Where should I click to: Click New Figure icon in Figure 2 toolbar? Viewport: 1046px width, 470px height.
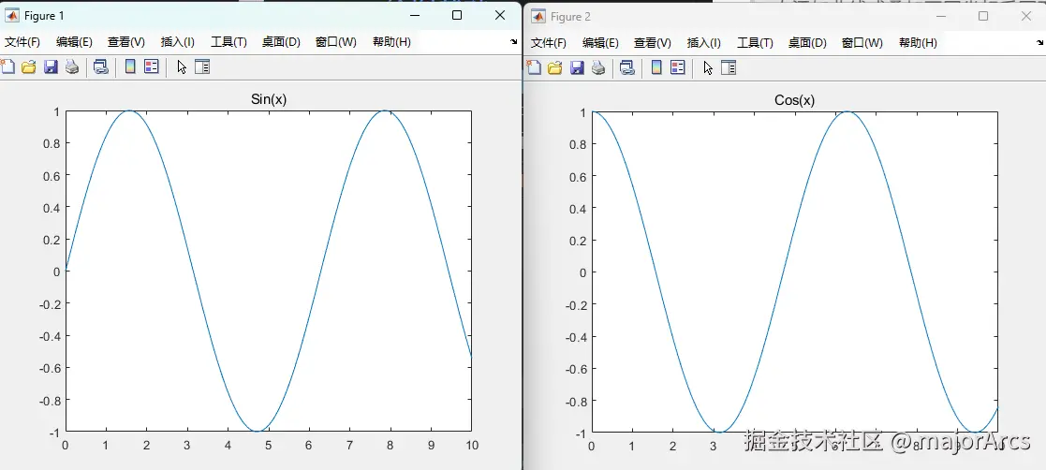tap(534, 67)
